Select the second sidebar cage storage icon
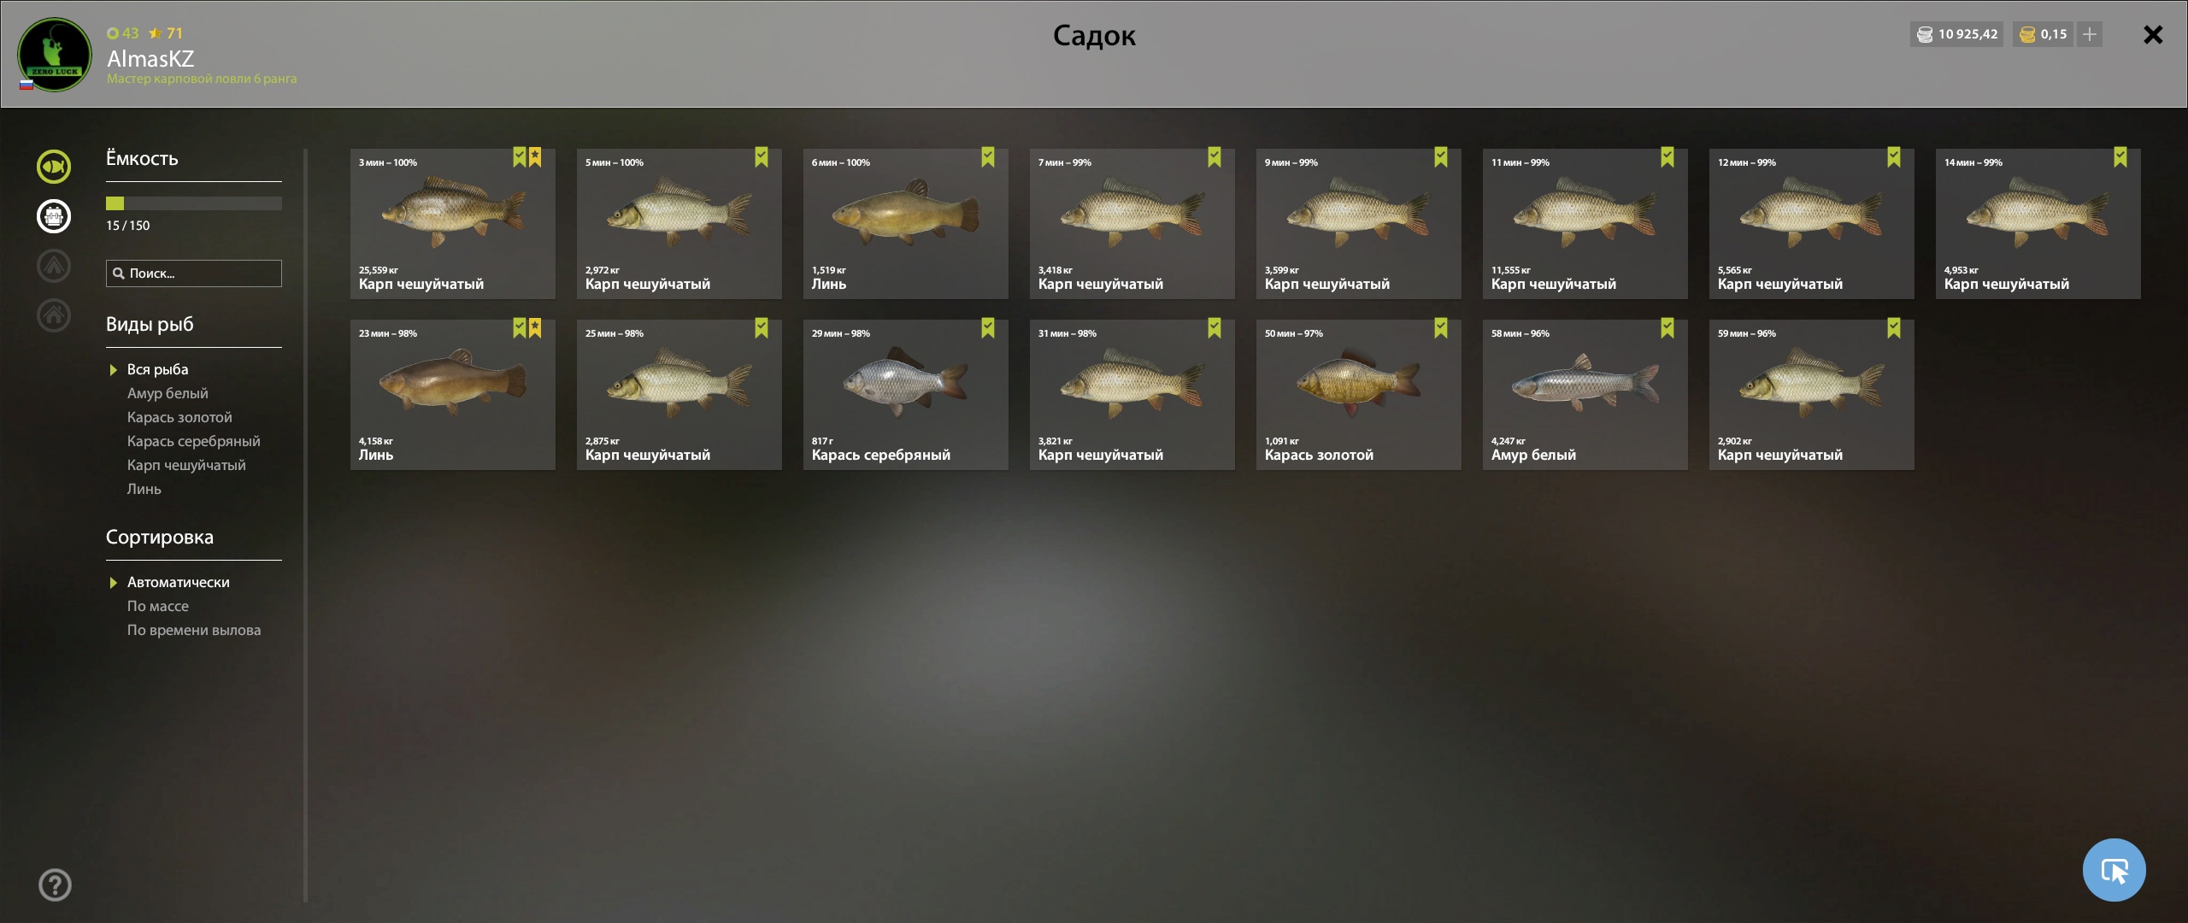 [x=54, y=216]
